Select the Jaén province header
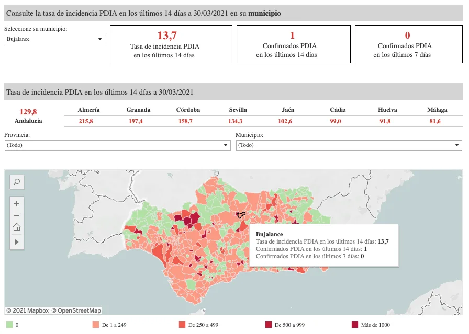Viewport: 469px width, 334px height. tap(288, 110)
